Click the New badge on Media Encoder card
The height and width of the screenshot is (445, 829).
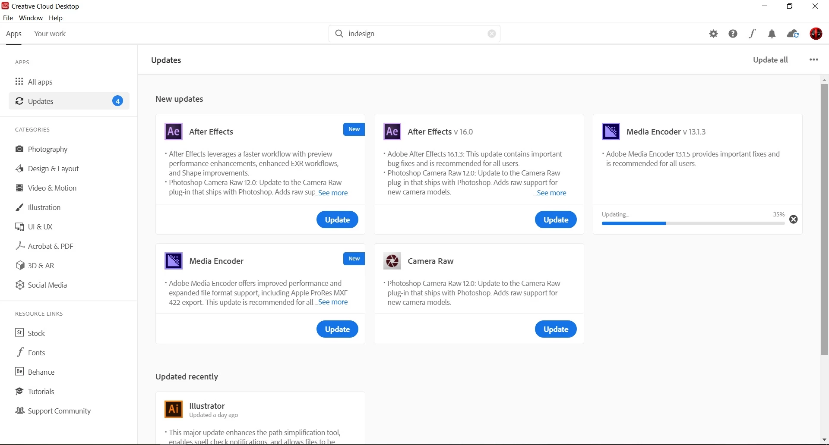click(354, 259)
